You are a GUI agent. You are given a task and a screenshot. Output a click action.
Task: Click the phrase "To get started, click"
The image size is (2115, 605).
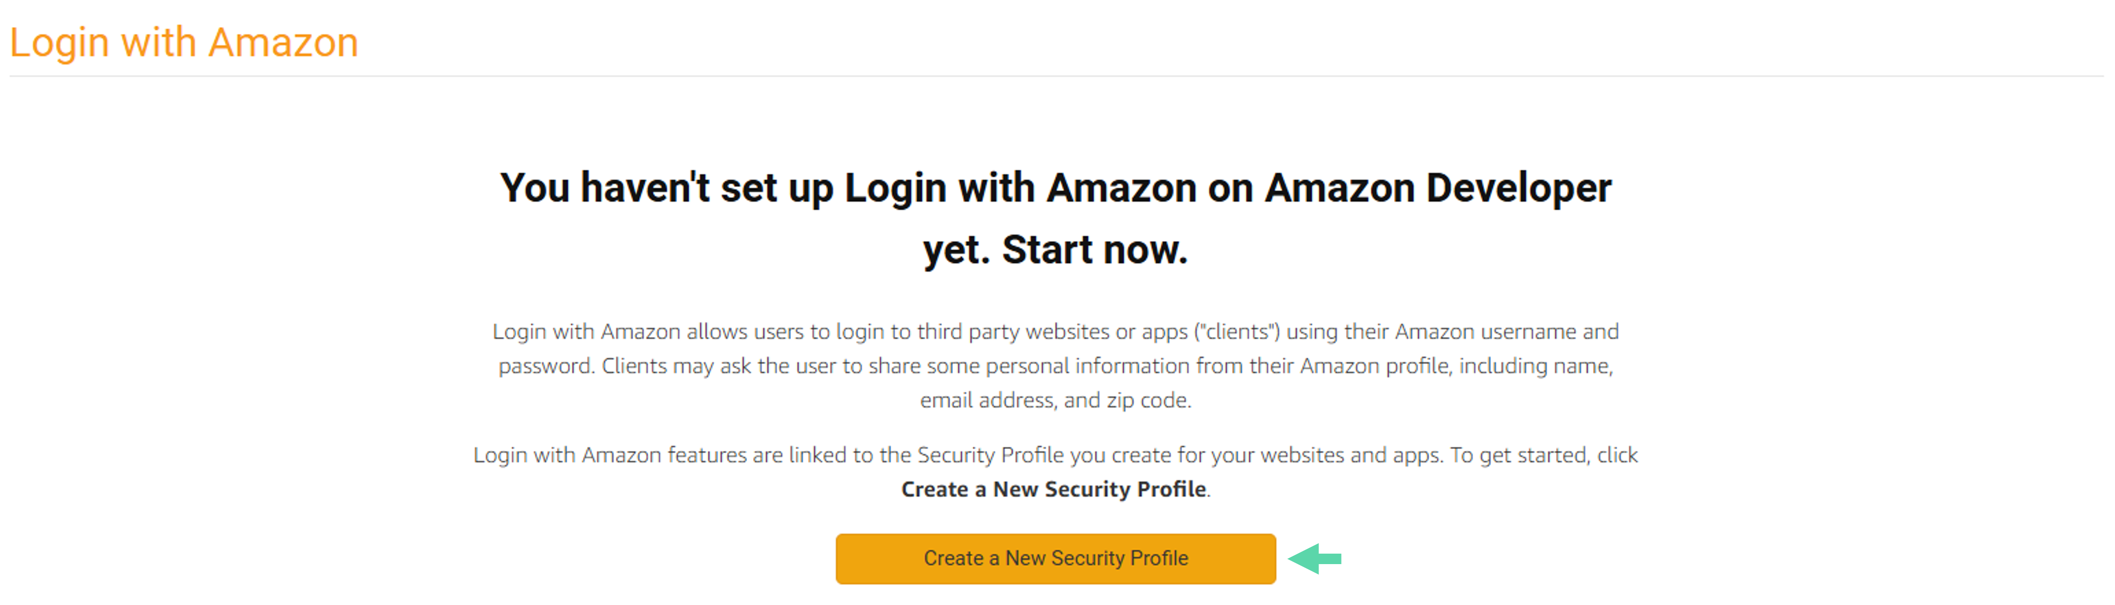[1544, 455]
